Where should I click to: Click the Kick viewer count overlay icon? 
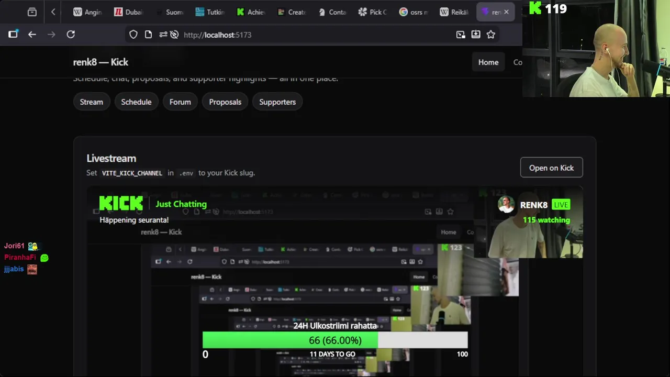[x=535, y=8]
